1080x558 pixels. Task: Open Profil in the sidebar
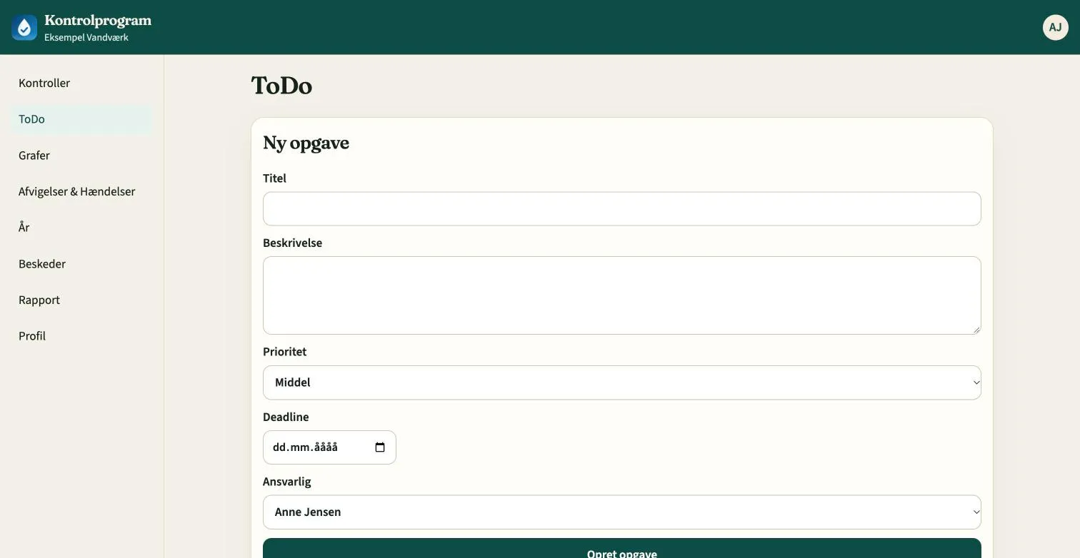(x=81, y=336)
